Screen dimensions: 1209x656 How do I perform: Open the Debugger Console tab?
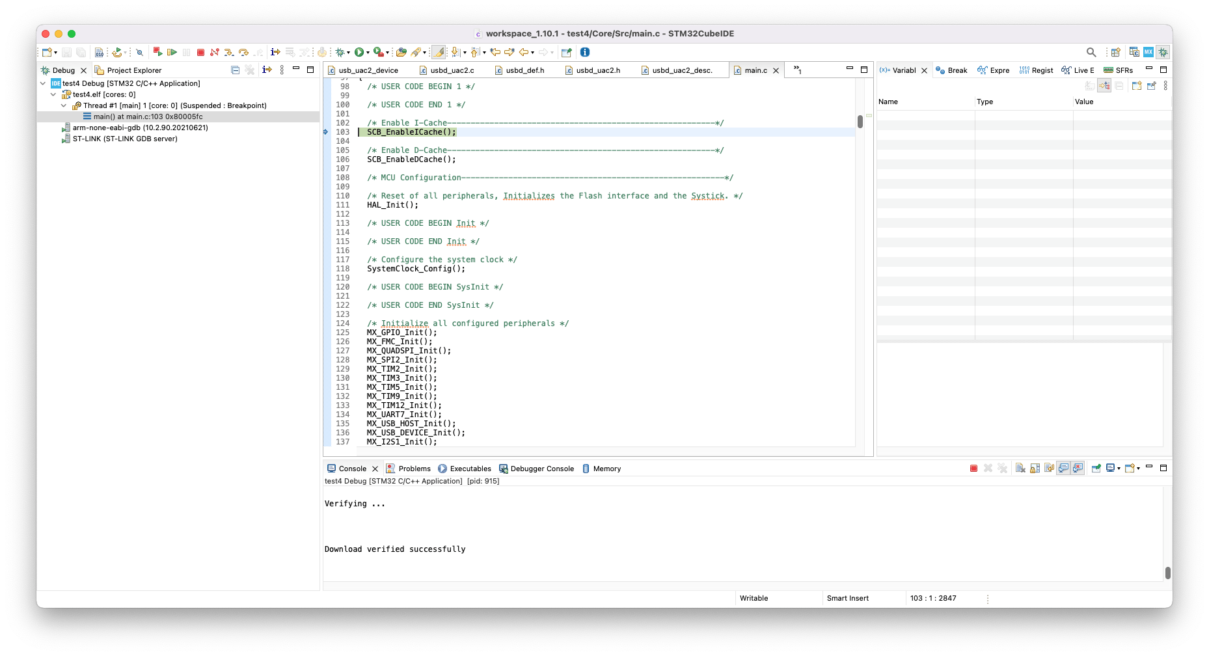pyautogui.click(x=537, y=469)
